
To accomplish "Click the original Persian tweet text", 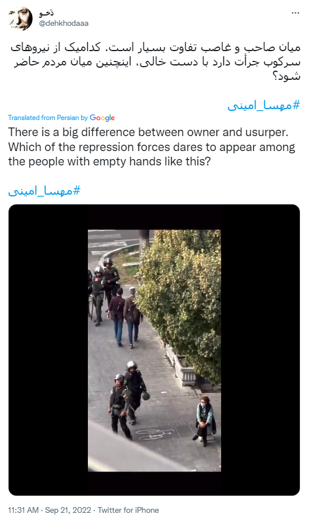I will coord(155,62).
